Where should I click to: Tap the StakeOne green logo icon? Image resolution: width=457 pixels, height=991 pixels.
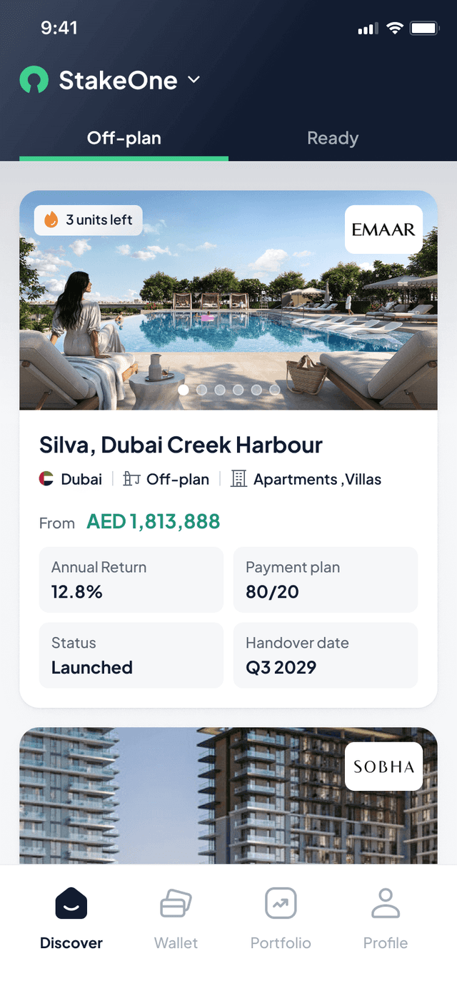pos(34,80)
